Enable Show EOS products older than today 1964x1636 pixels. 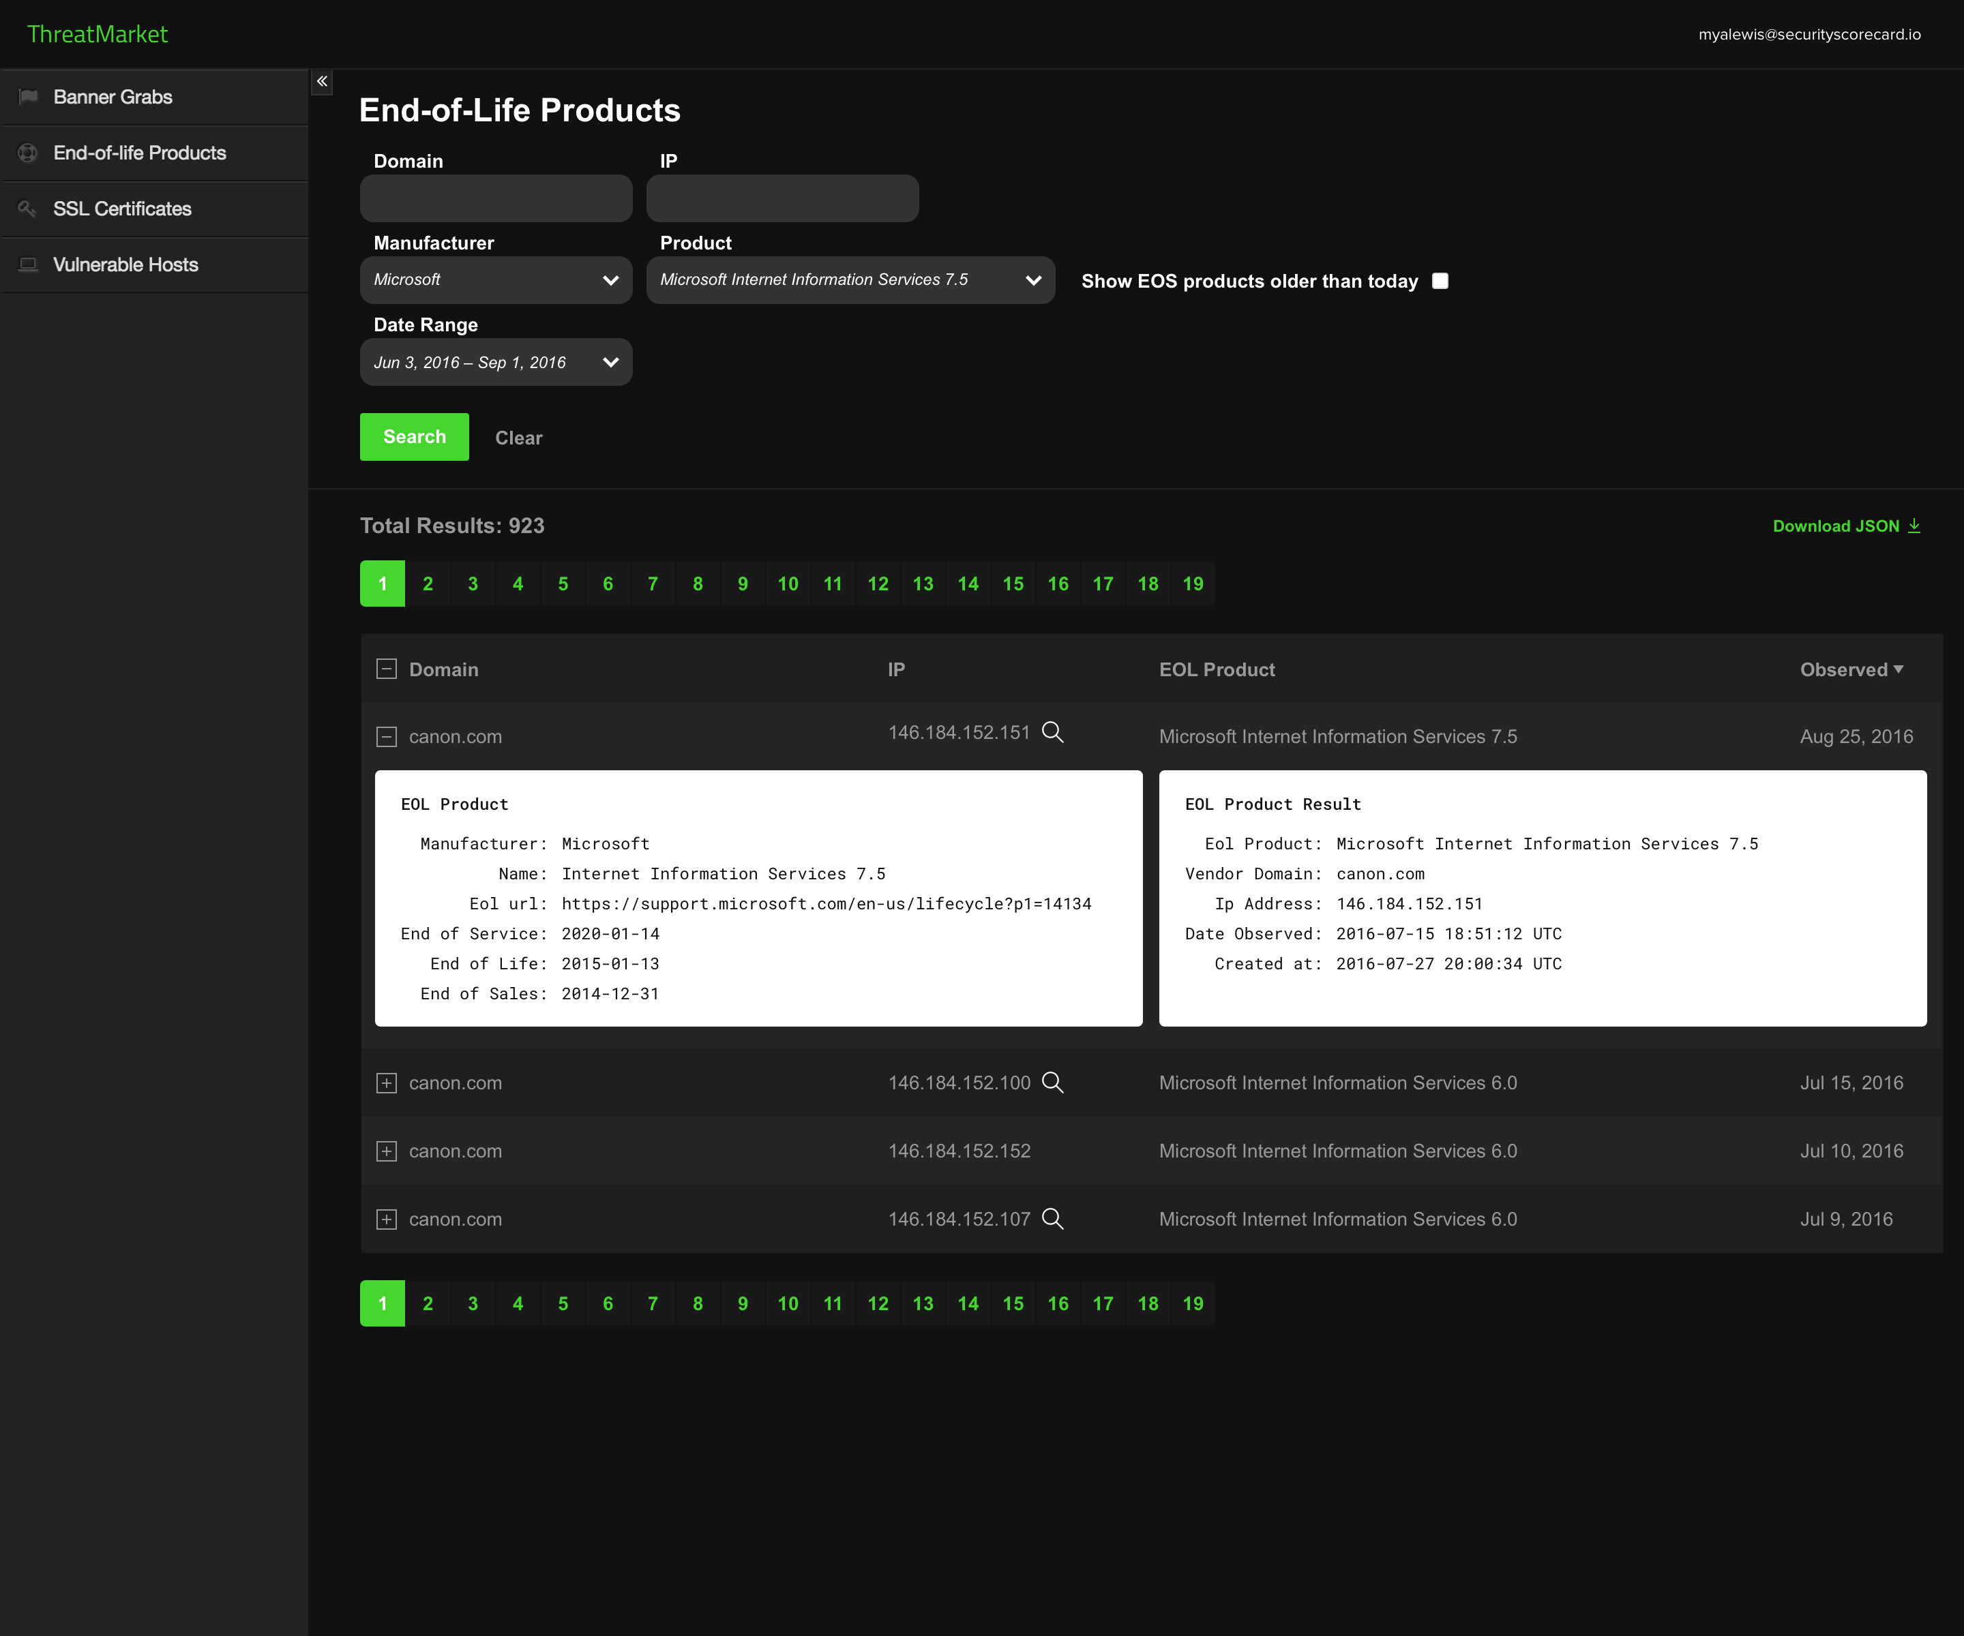coord(1440,280)
